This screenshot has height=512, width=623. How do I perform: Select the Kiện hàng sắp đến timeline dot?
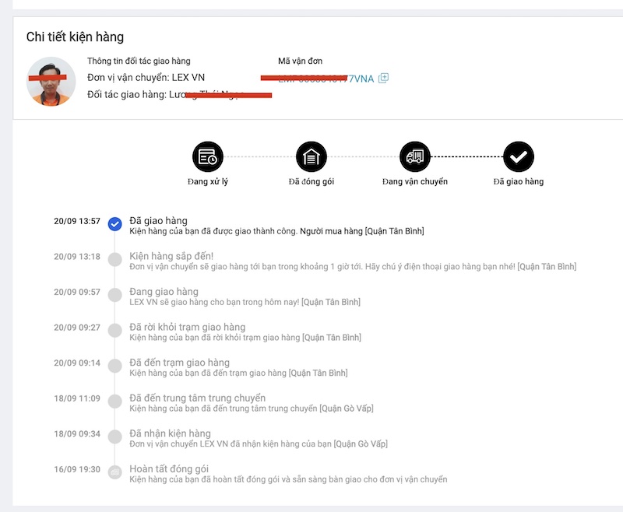(x=115, y=259)
